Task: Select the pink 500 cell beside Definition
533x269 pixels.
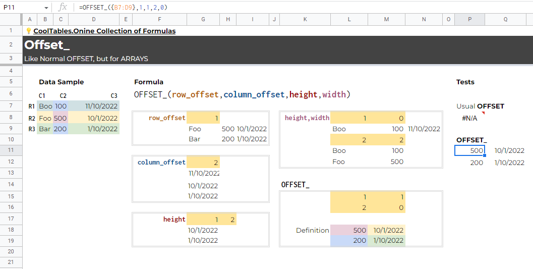Action: point(349,230)
